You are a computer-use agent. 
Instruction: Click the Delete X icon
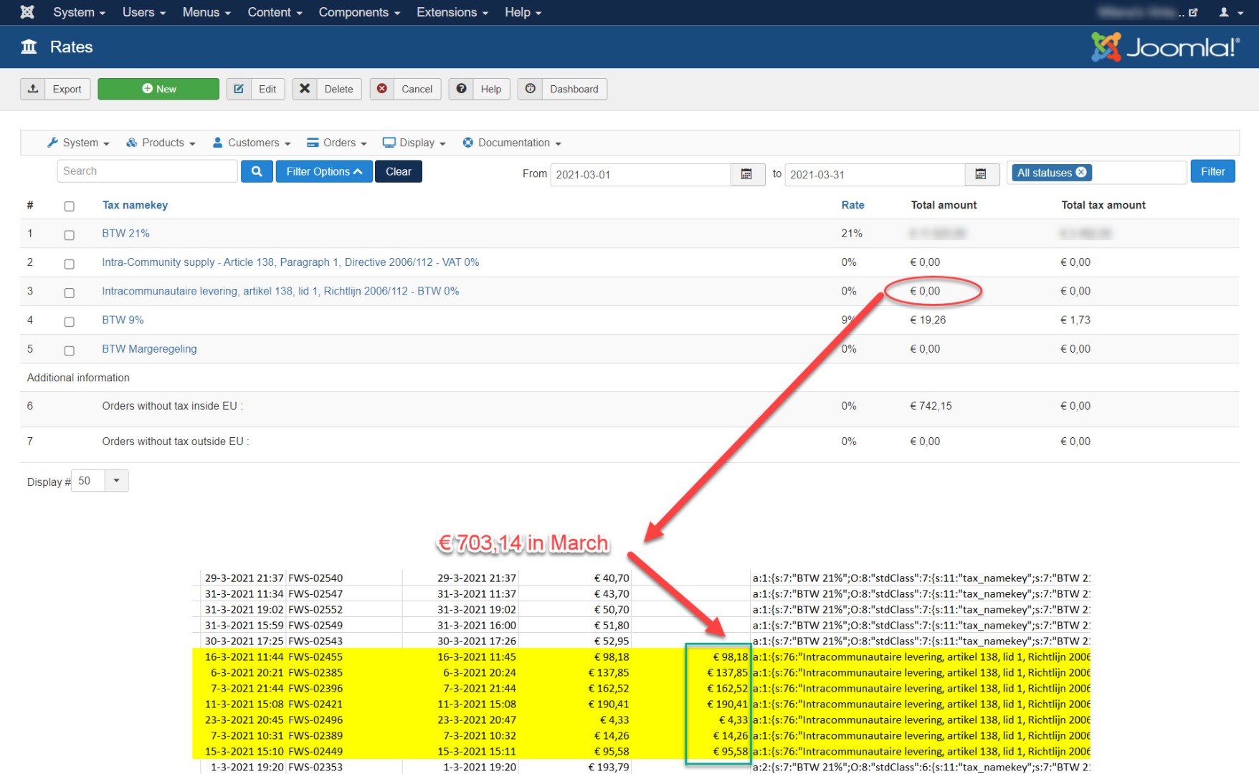tap(305, 89)
